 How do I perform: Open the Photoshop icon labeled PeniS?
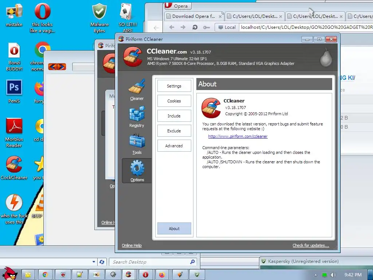(14, 92)
